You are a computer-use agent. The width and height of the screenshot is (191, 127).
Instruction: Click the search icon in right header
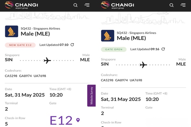coord(172,5)
